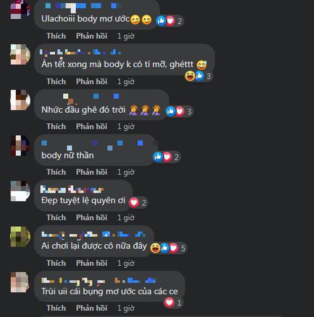Open avatar of 'Nhức đầu ghê' commenter
314x317 pixels.
[x=20, y=100]
